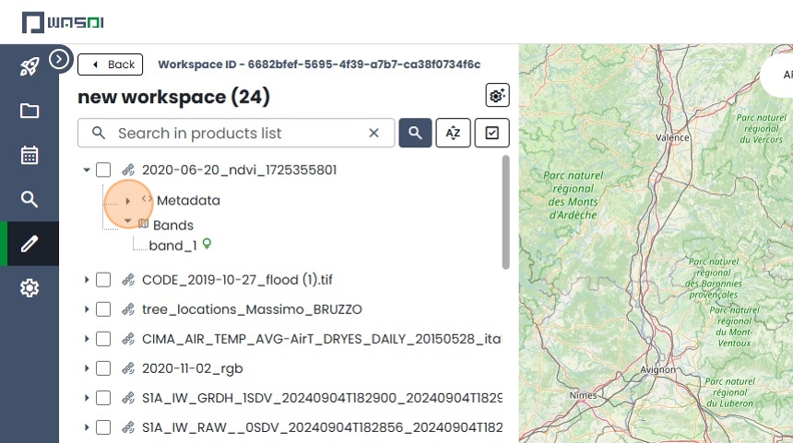Expand the 2020-11-02_rgb product
This screenshot has height=443, width=793.
[x=87, y=368]
